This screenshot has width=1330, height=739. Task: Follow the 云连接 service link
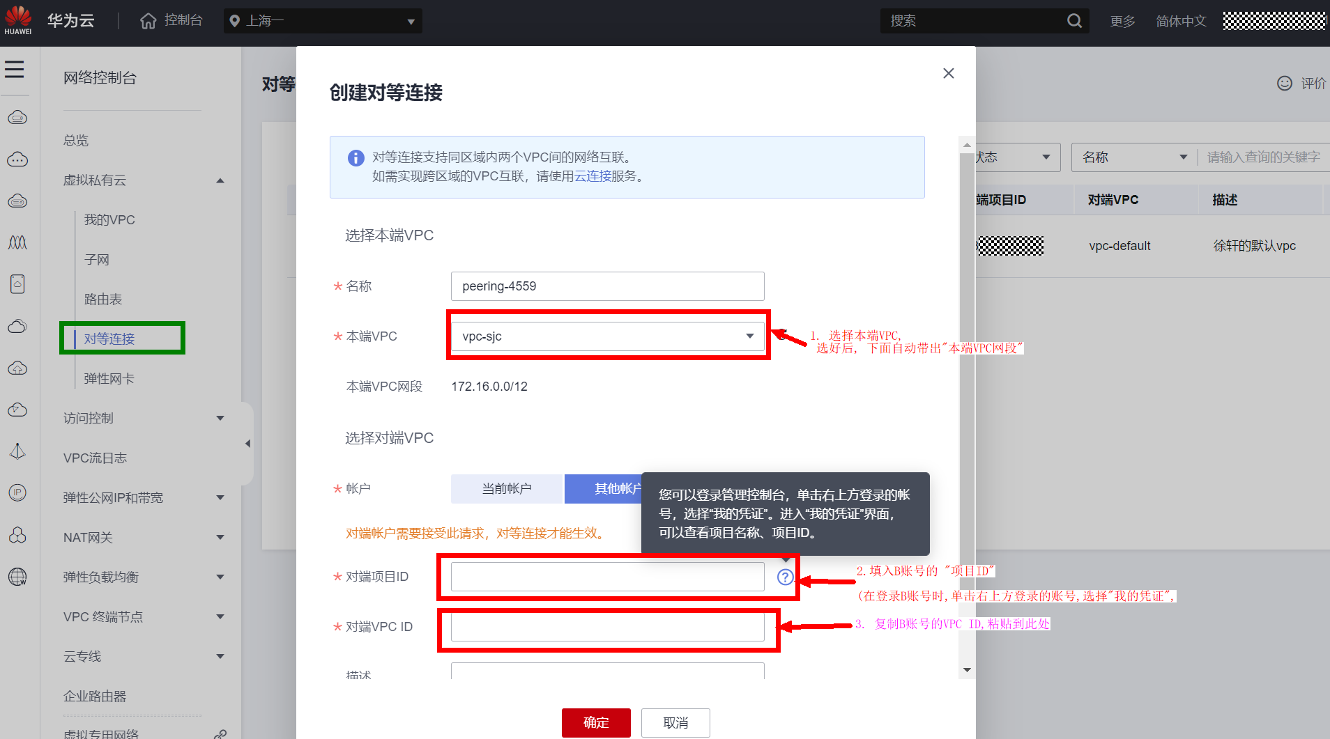tap(593, 176)
